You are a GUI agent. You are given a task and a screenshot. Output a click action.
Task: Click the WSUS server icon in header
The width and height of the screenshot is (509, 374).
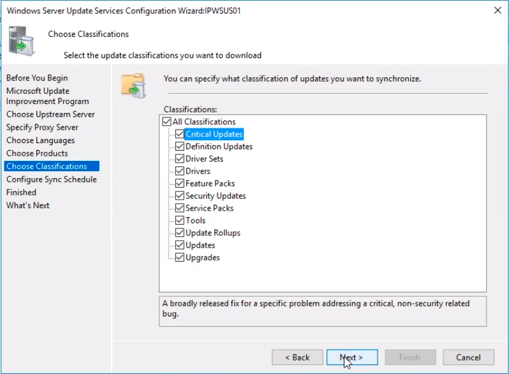point(22,41)
